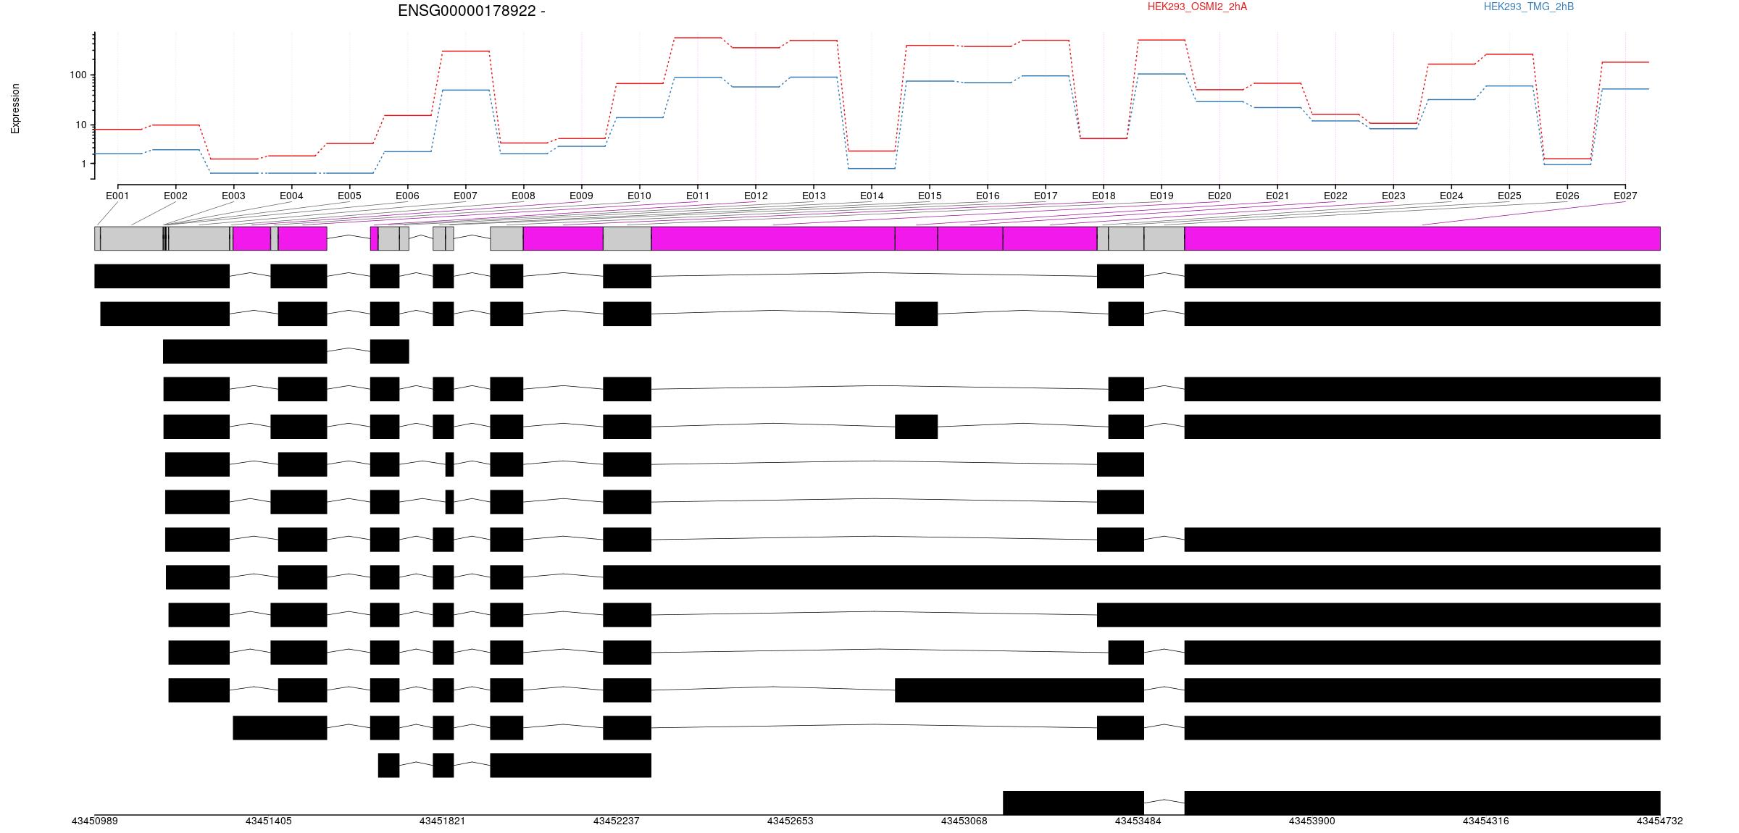Screen dimensions: 1739x833
Task: Click the y-axis tick value 1
Action: tap(83, 164)
